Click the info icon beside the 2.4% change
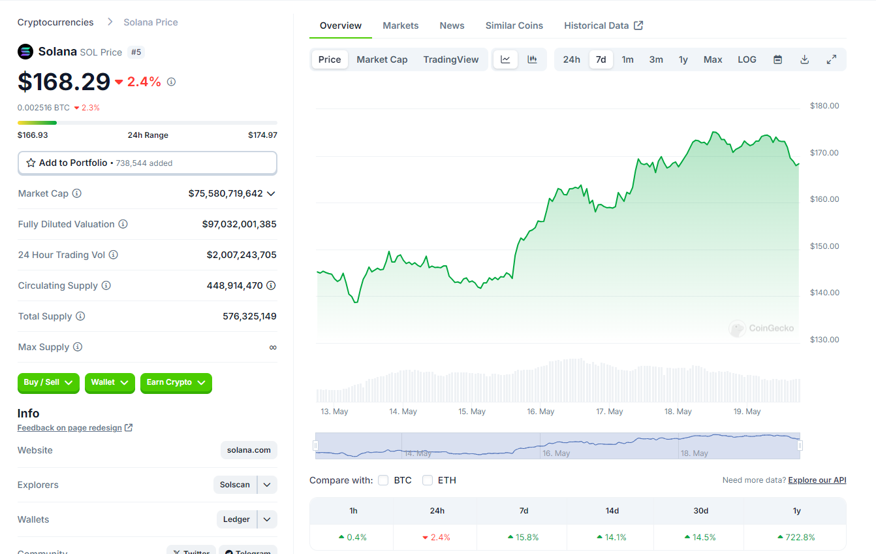 point(172,82)
